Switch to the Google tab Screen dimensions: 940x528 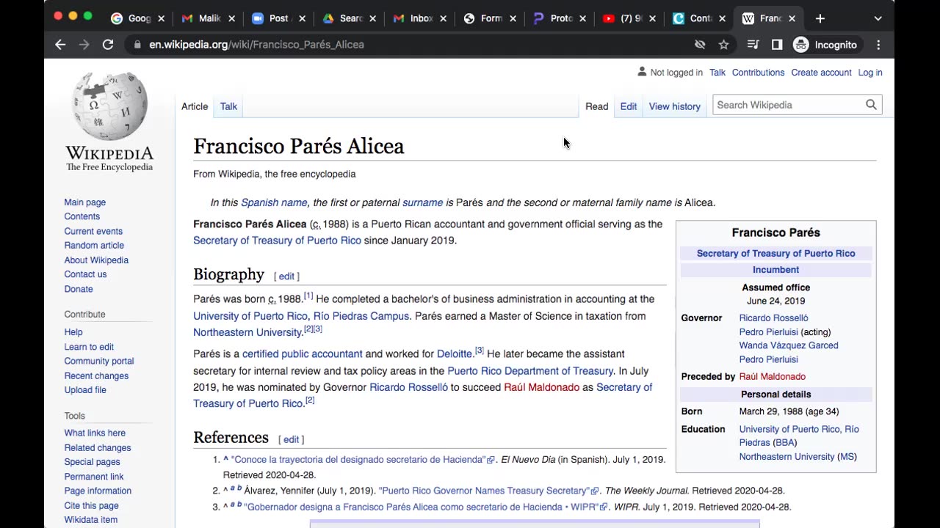pyautogui.click(x=137, y=18)
